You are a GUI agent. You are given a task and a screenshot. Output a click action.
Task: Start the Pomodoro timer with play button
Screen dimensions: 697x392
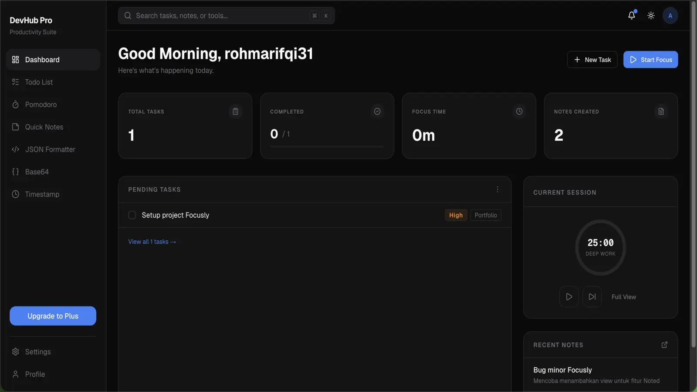click(x=569, y=297)
